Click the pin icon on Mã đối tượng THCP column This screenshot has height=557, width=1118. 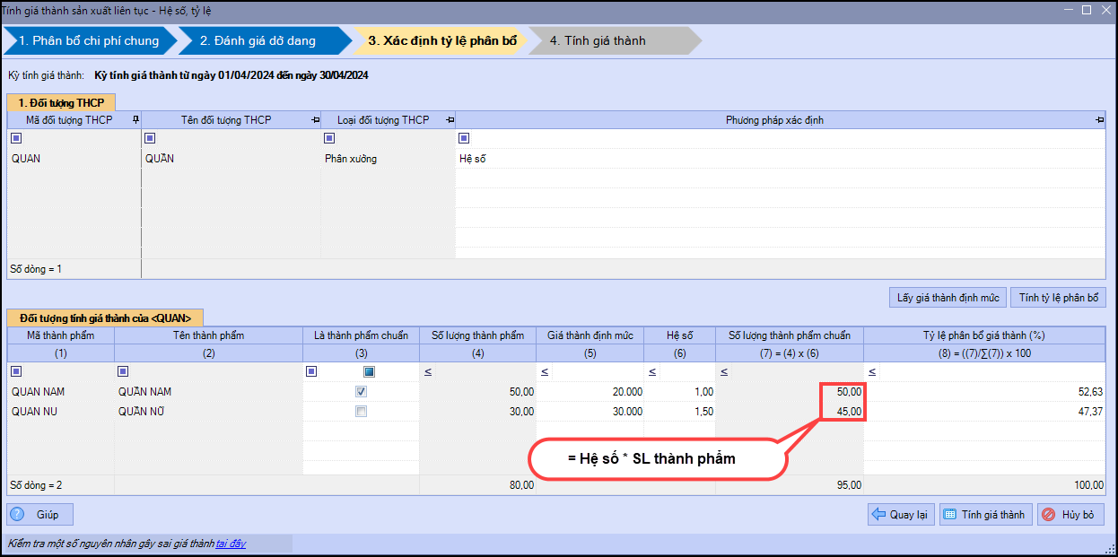tap(135, 120)
